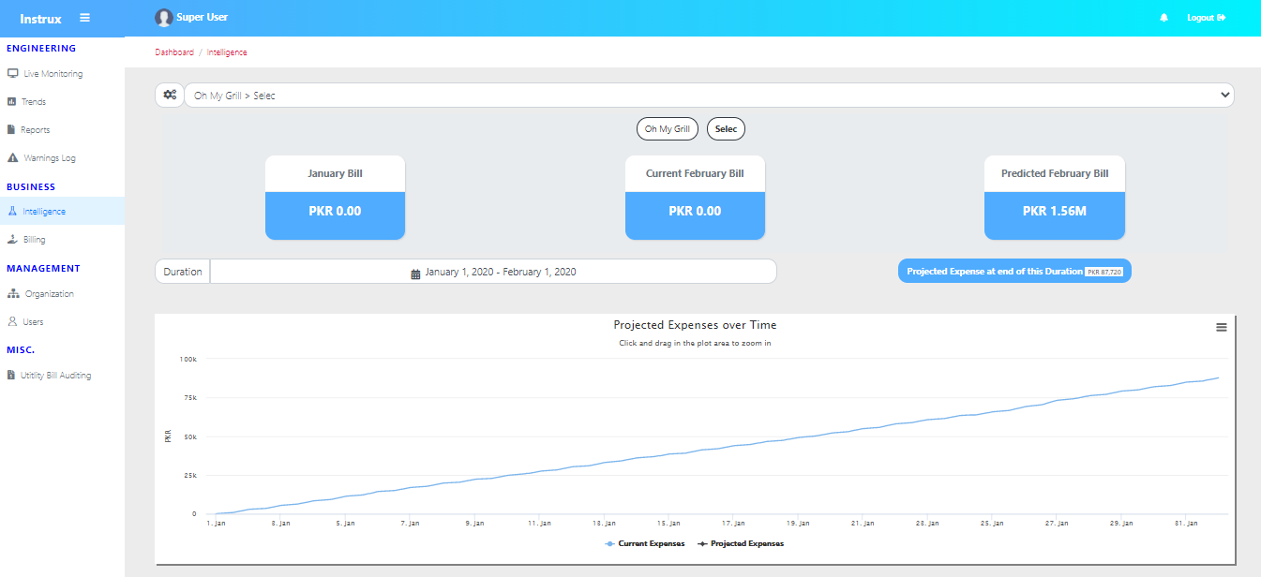Open the chart hamburger context menu
This screenshot has height=577, width=1261.
point(1221,327)
